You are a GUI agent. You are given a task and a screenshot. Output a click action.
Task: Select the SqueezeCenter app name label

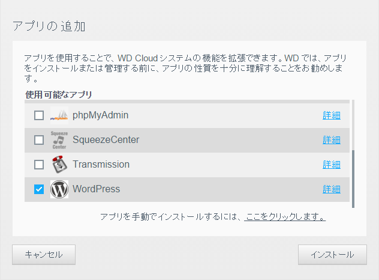tap(106, 139)
